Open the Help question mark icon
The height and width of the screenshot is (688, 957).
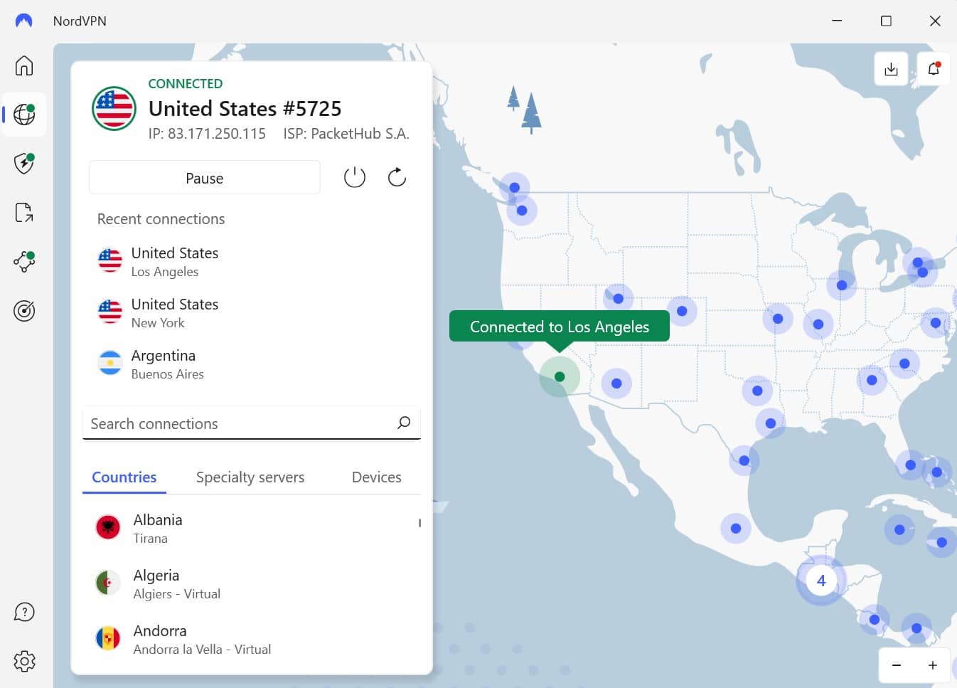point(24,612)
